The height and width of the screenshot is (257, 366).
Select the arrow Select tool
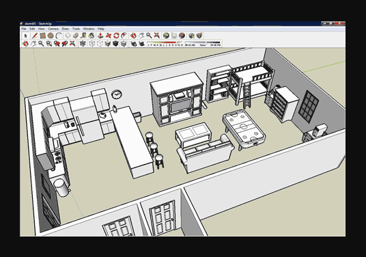26,36
